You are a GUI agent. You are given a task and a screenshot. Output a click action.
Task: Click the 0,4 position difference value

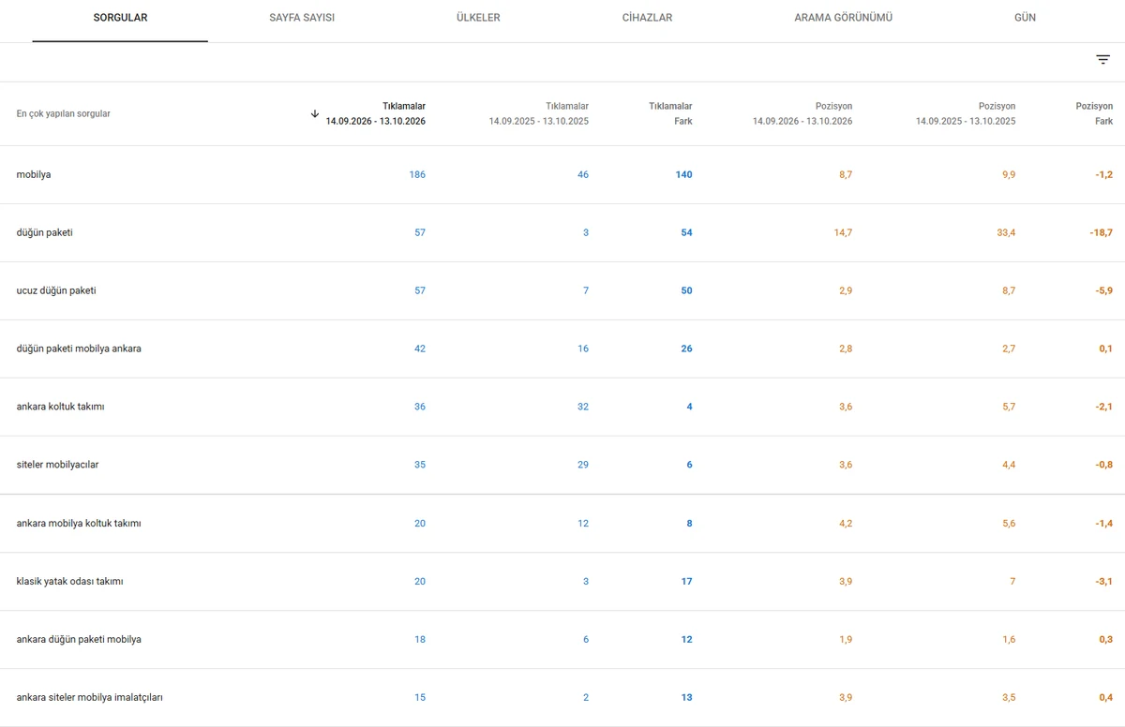tap(1106, 697)
